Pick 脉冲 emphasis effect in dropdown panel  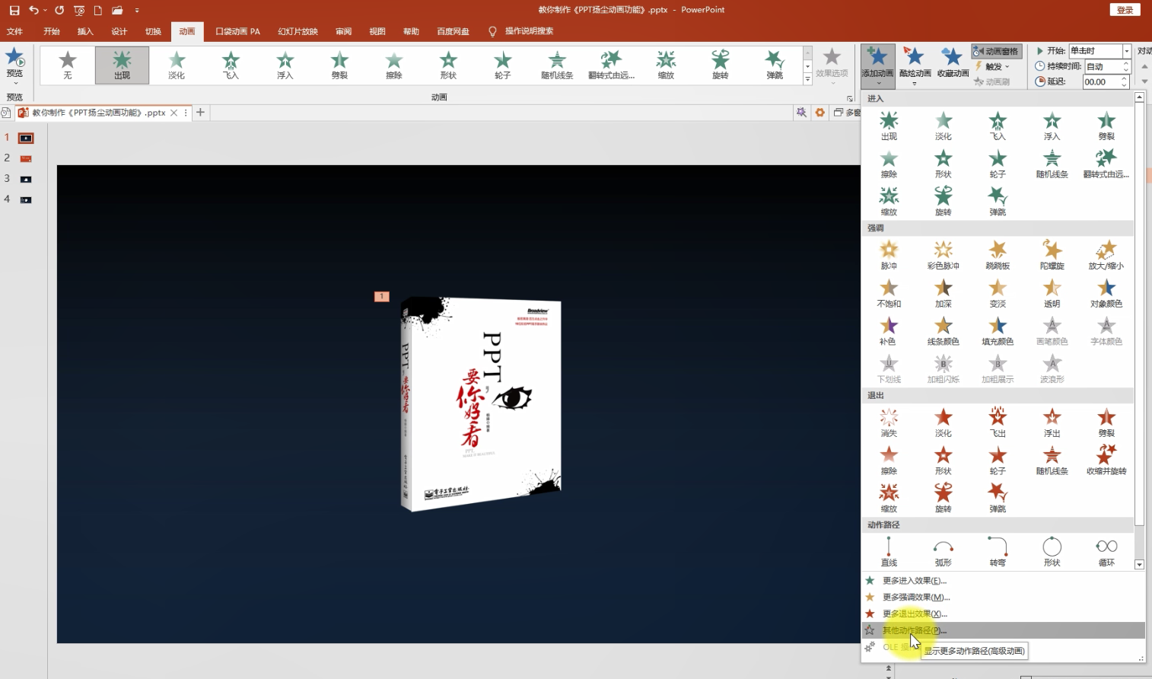pos(889,256)
